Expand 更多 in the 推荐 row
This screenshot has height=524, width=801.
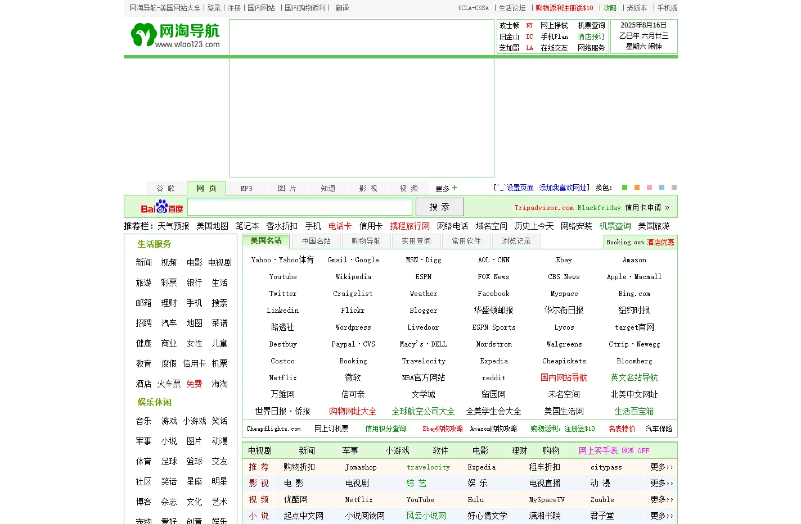(x=661, y=467)
